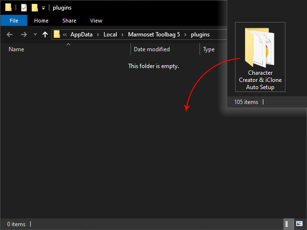Click the '0 items' status text
307x230 pixels.
[x=16, y=224]
